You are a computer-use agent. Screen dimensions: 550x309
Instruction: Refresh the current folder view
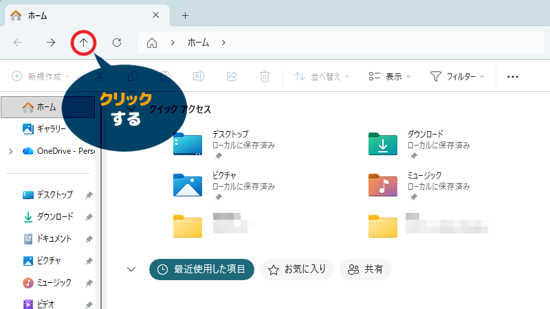click(x=117, y=43)
